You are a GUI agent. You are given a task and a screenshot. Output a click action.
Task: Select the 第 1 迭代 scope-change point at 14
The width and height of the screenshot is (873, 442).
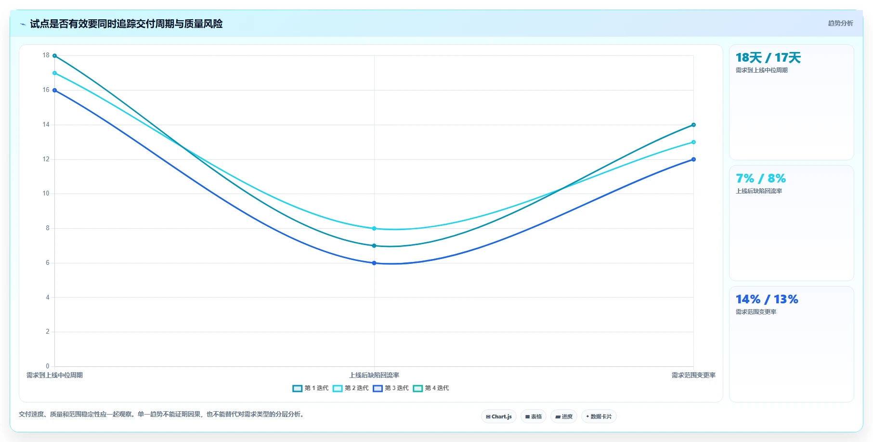click(693, 125)
